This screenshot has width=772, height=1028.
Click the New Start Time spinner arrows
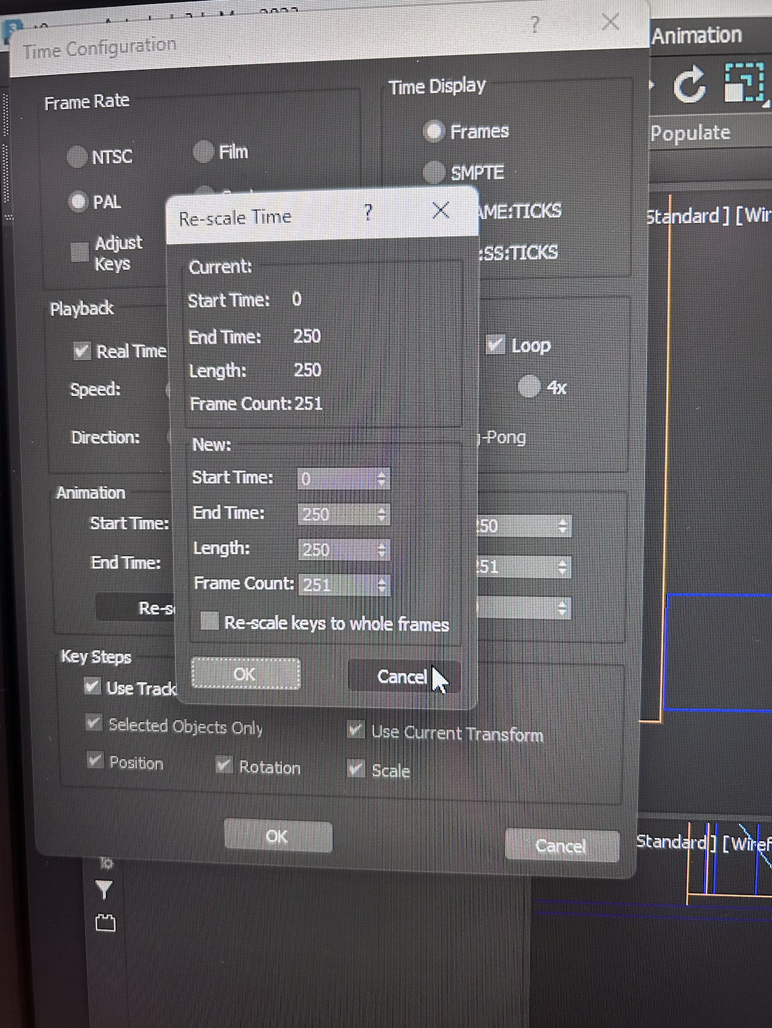pos(382,478)
